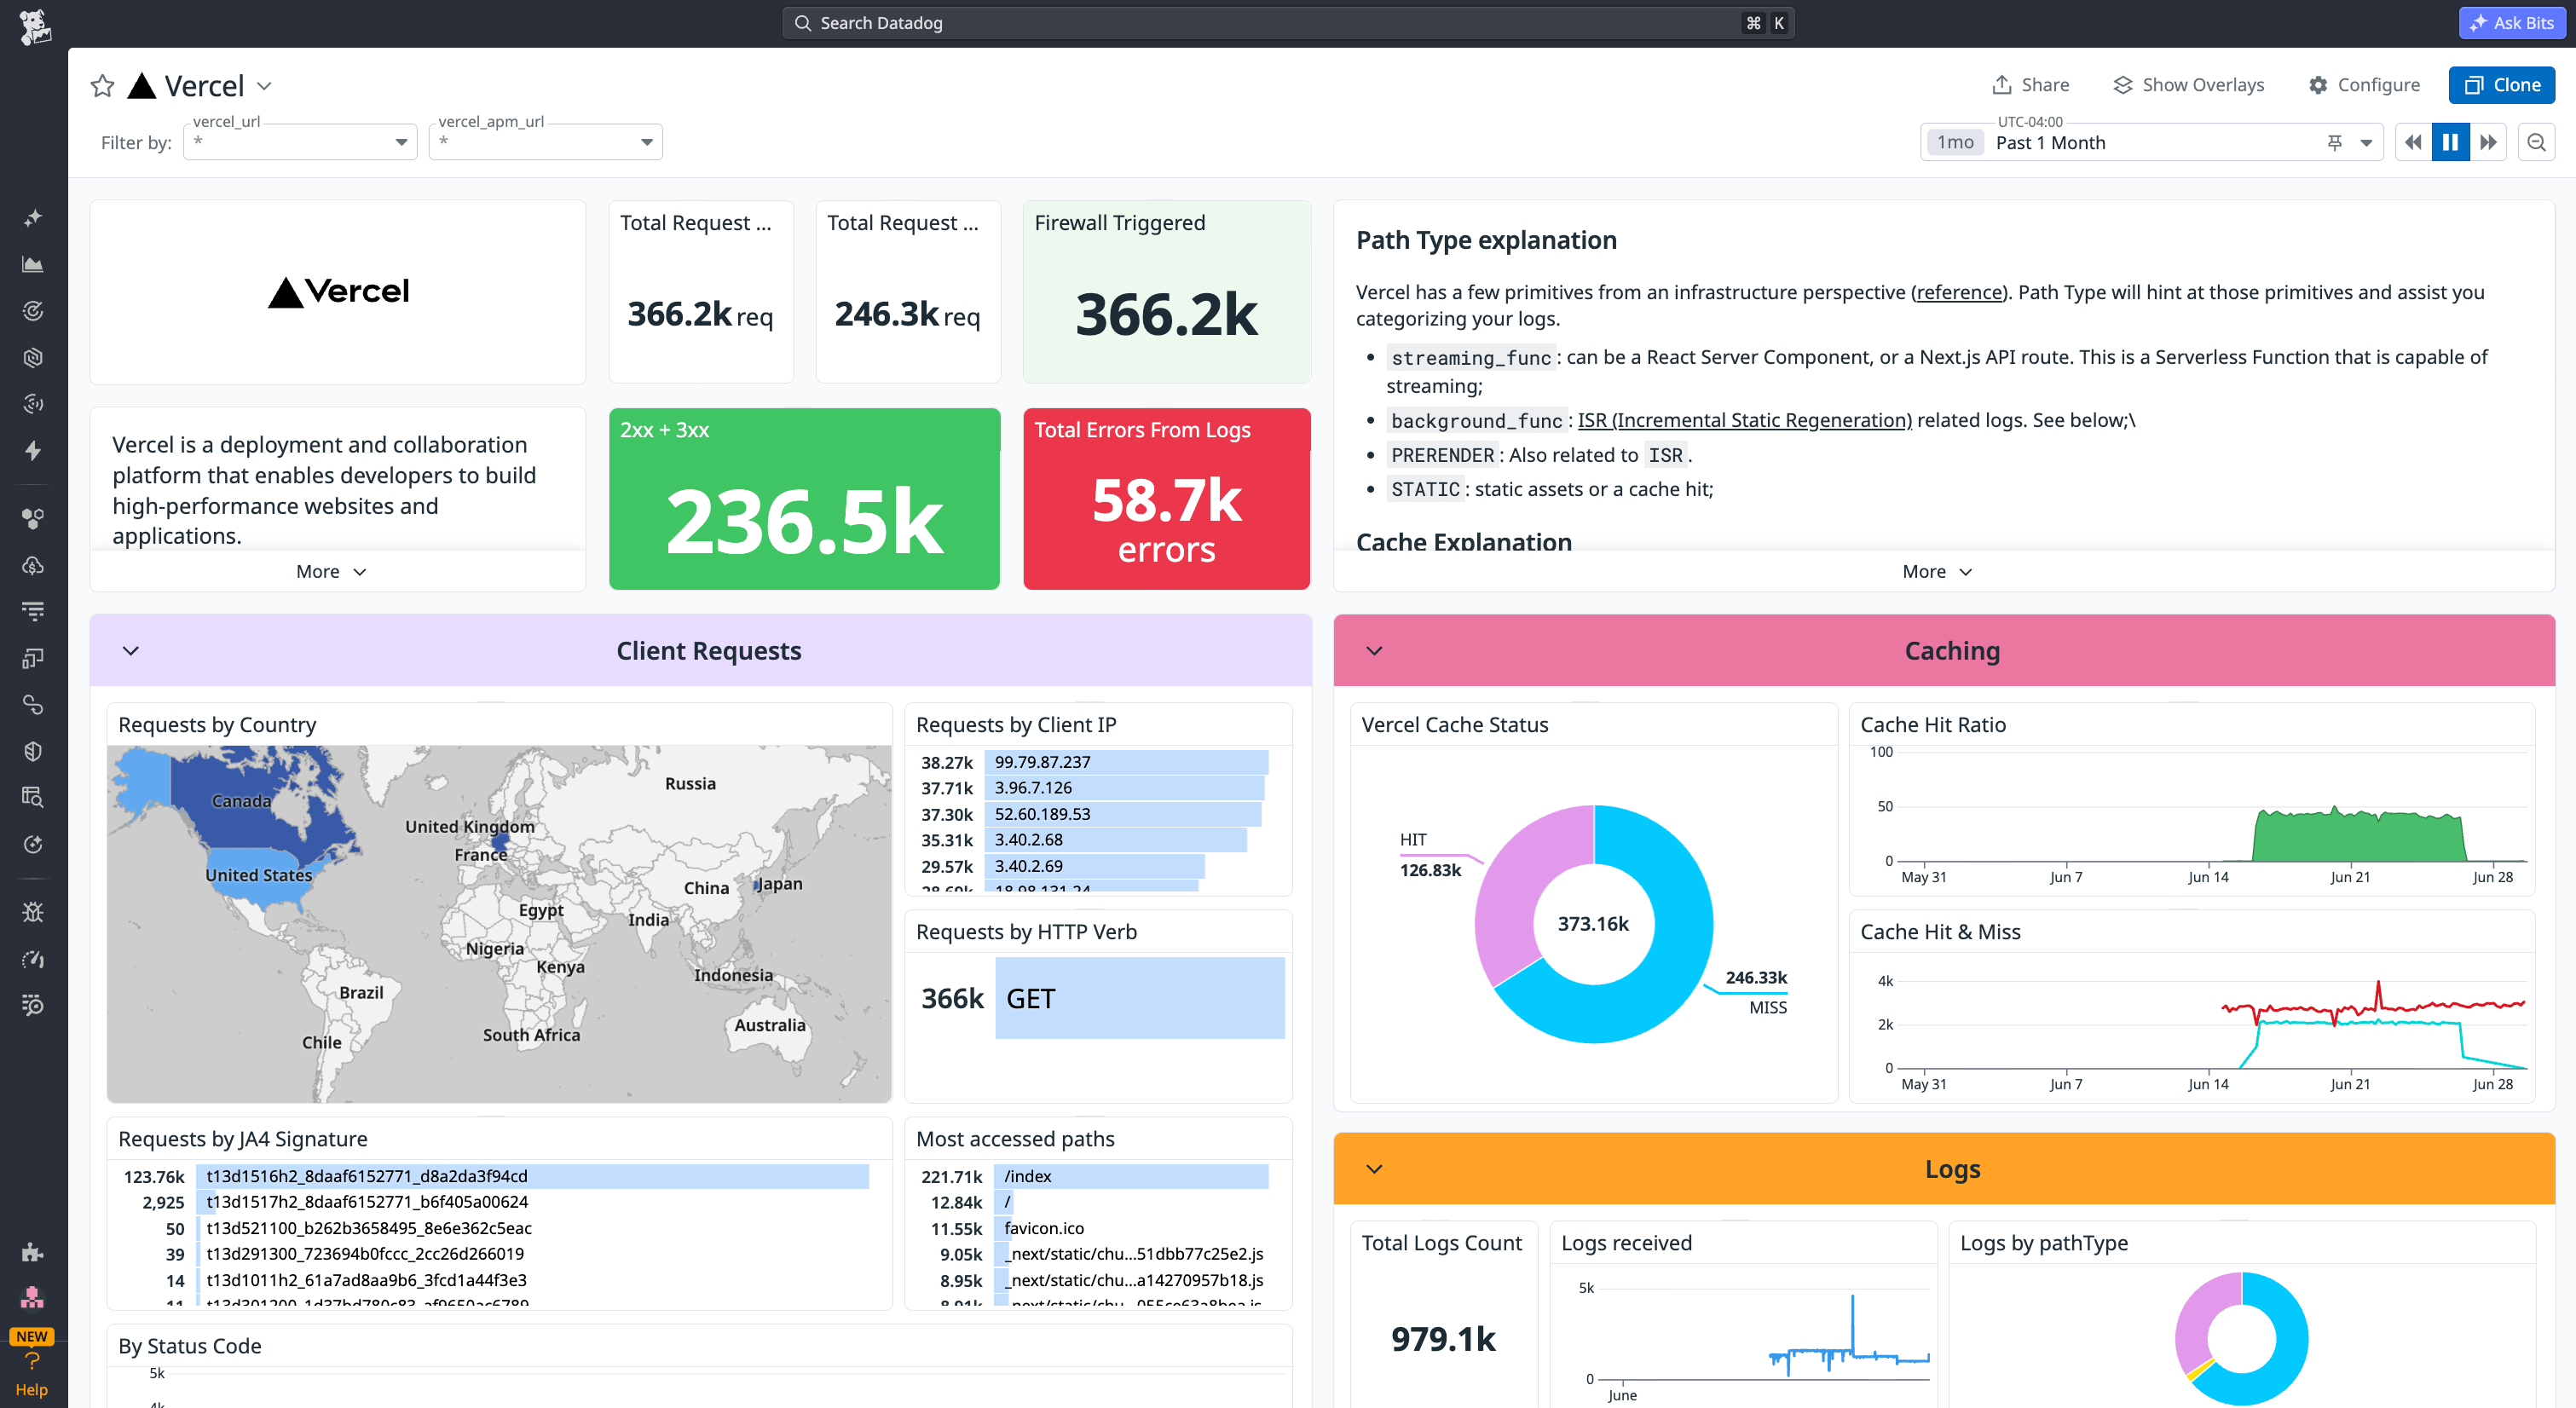The image size is (2576, 1408).
Task: Open the area chart dashboards icon
Action: click(x=33, y=264)
